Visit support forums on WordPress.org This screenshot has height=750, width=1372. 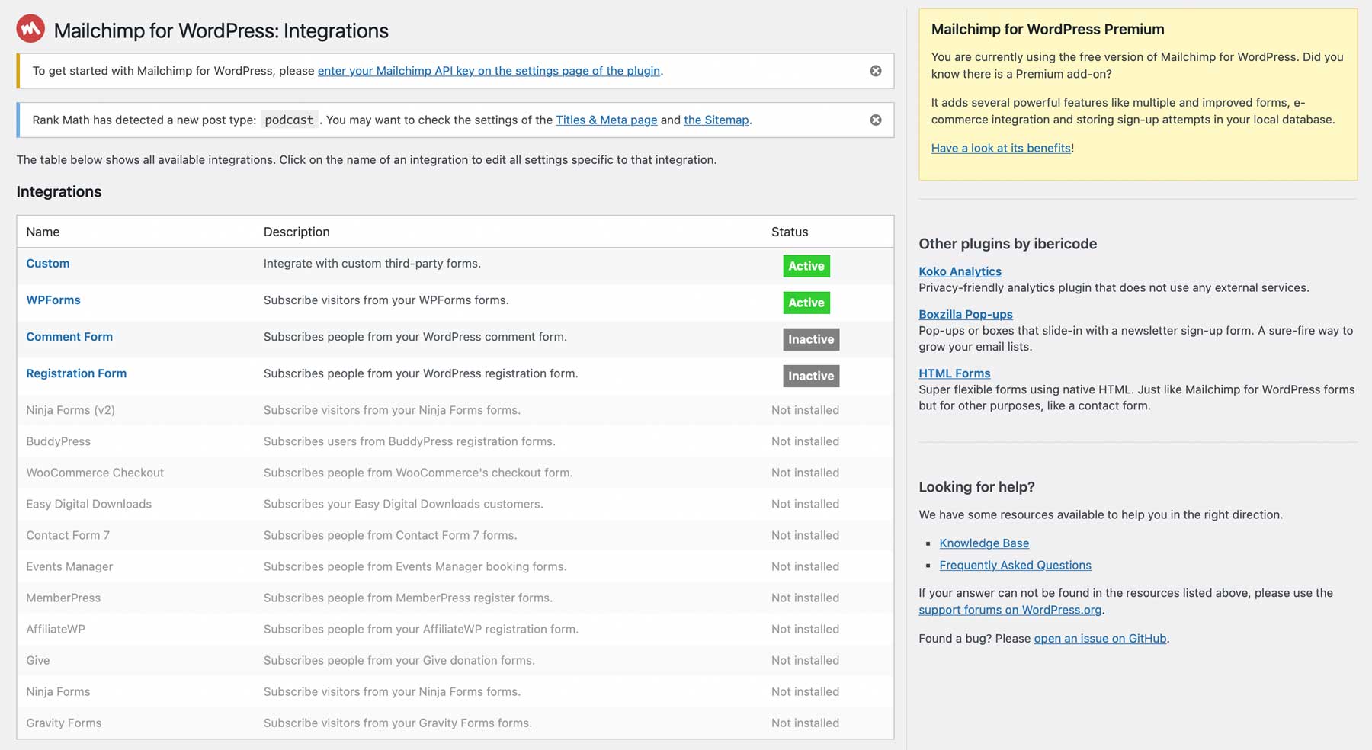(x=1010, y=610)
